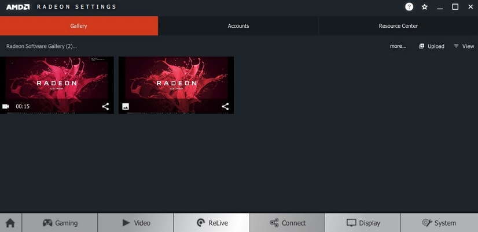The image size is (478, 232).
Task: Open the Video section
Action: click(135, 223)
